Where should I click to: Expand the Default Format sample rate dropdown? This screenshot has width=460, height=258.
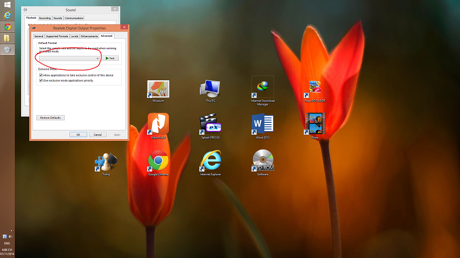click(x=69, y=58)
